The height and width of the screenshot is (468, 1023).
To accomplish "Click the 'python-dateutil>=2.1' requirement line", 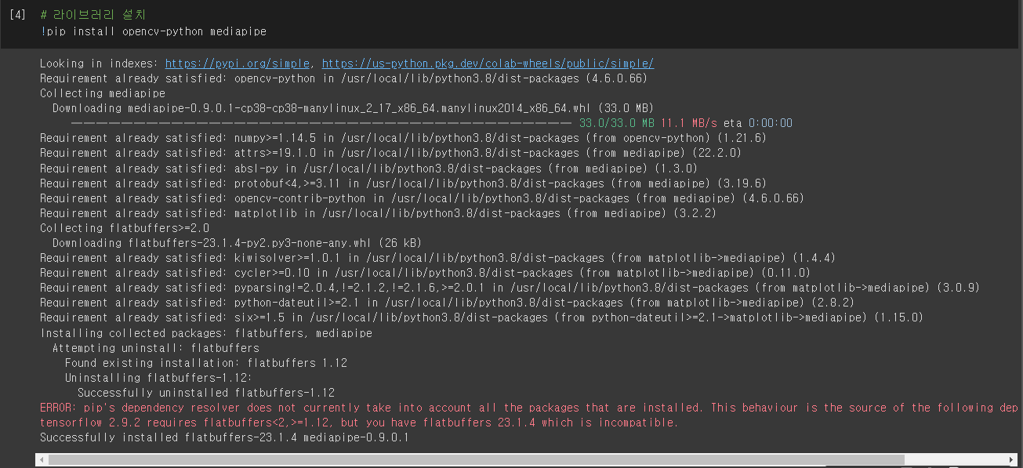I will tap(447, 302).
